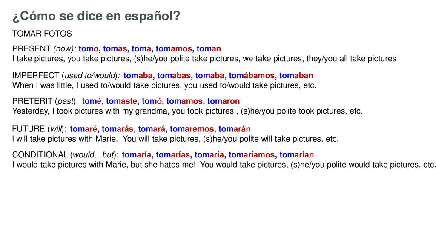This screenshot has height=245, width=436.
Task: Click the future word 'tomaremos'
Action: pyautogui.click(x=192, y=129)
